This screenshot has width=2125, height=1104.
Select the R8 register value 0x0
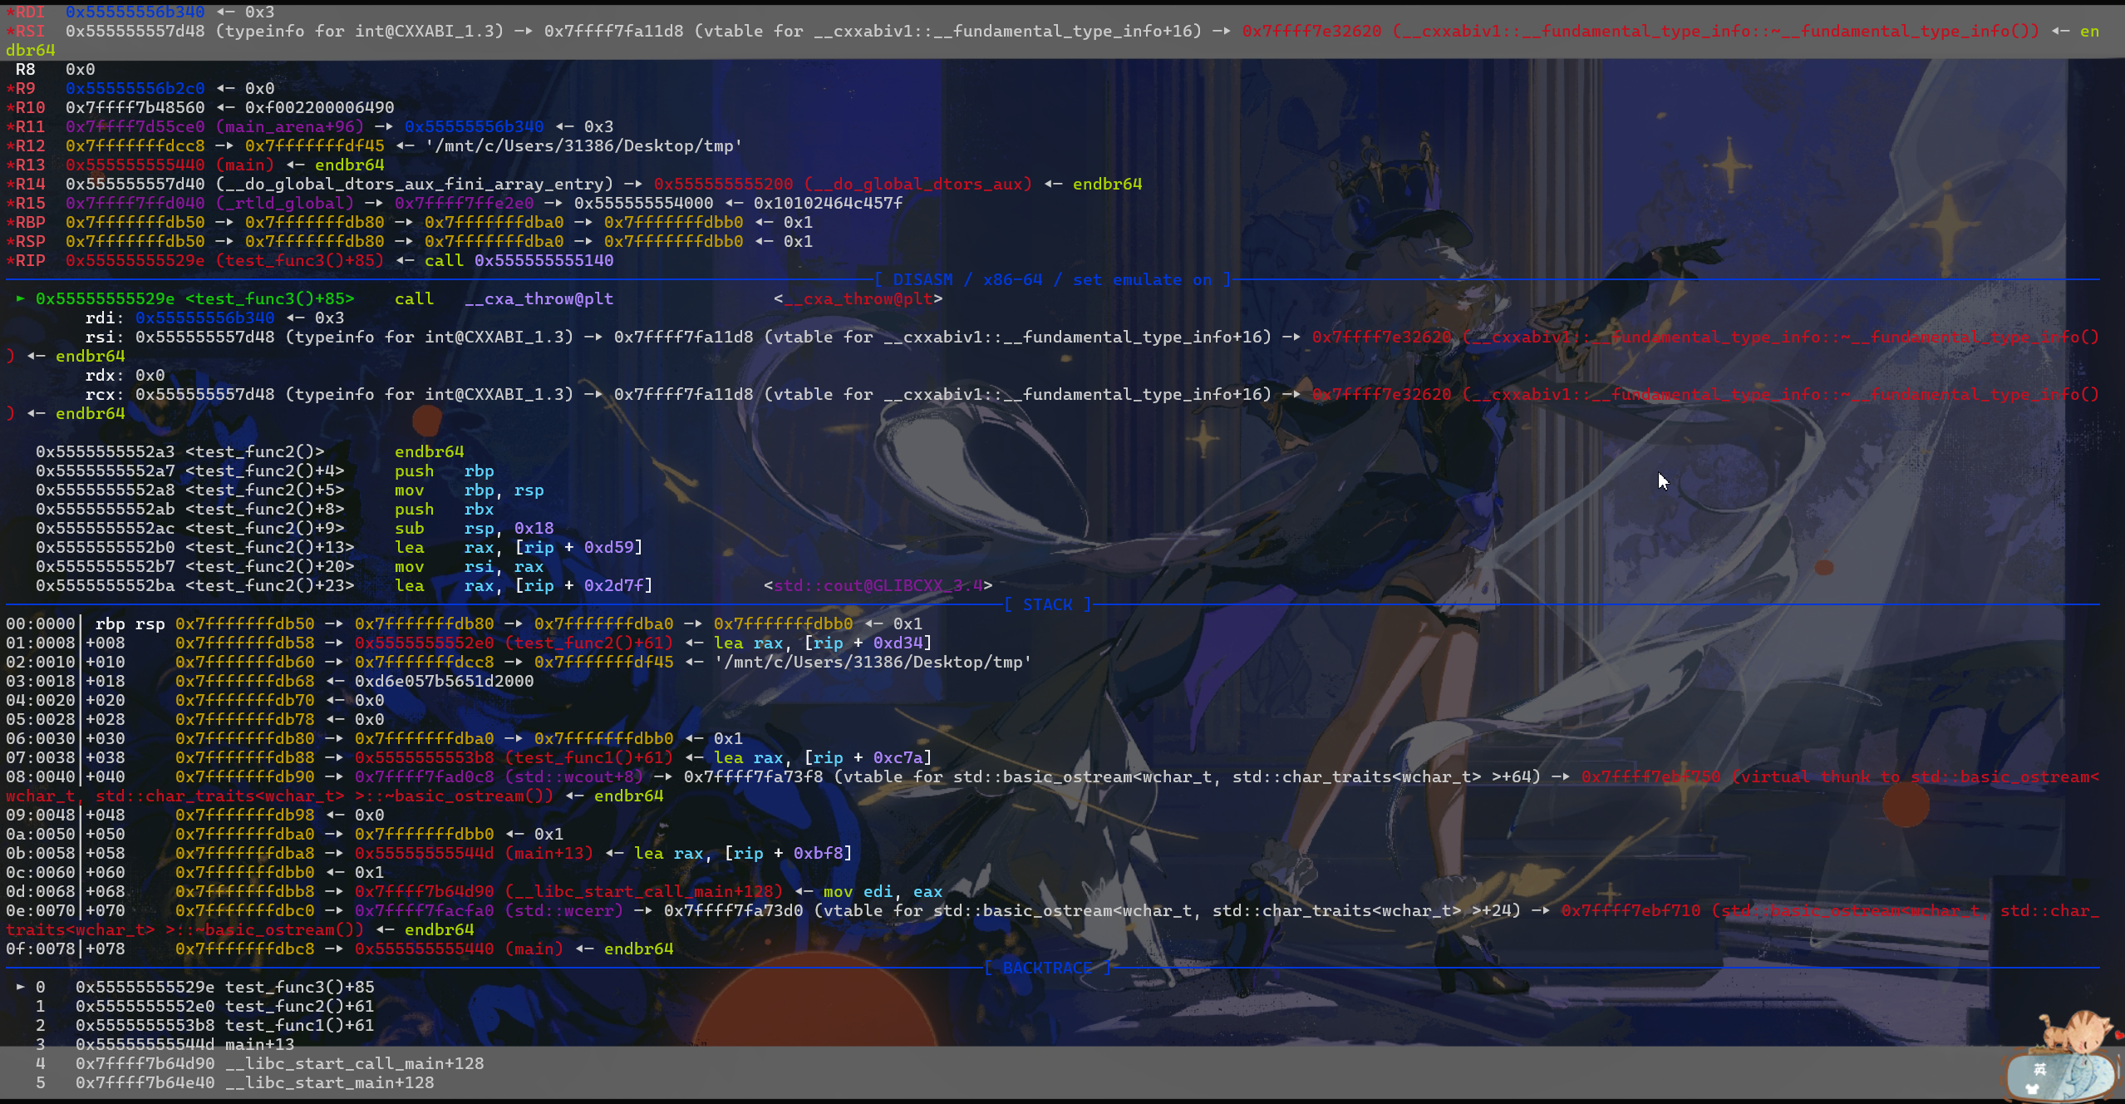coord(80,69)
